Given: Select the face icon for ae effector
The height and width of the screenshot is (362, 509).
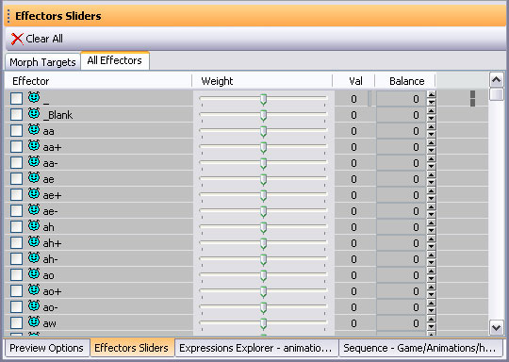Looking at the screenshot, I should pos(34,177).
